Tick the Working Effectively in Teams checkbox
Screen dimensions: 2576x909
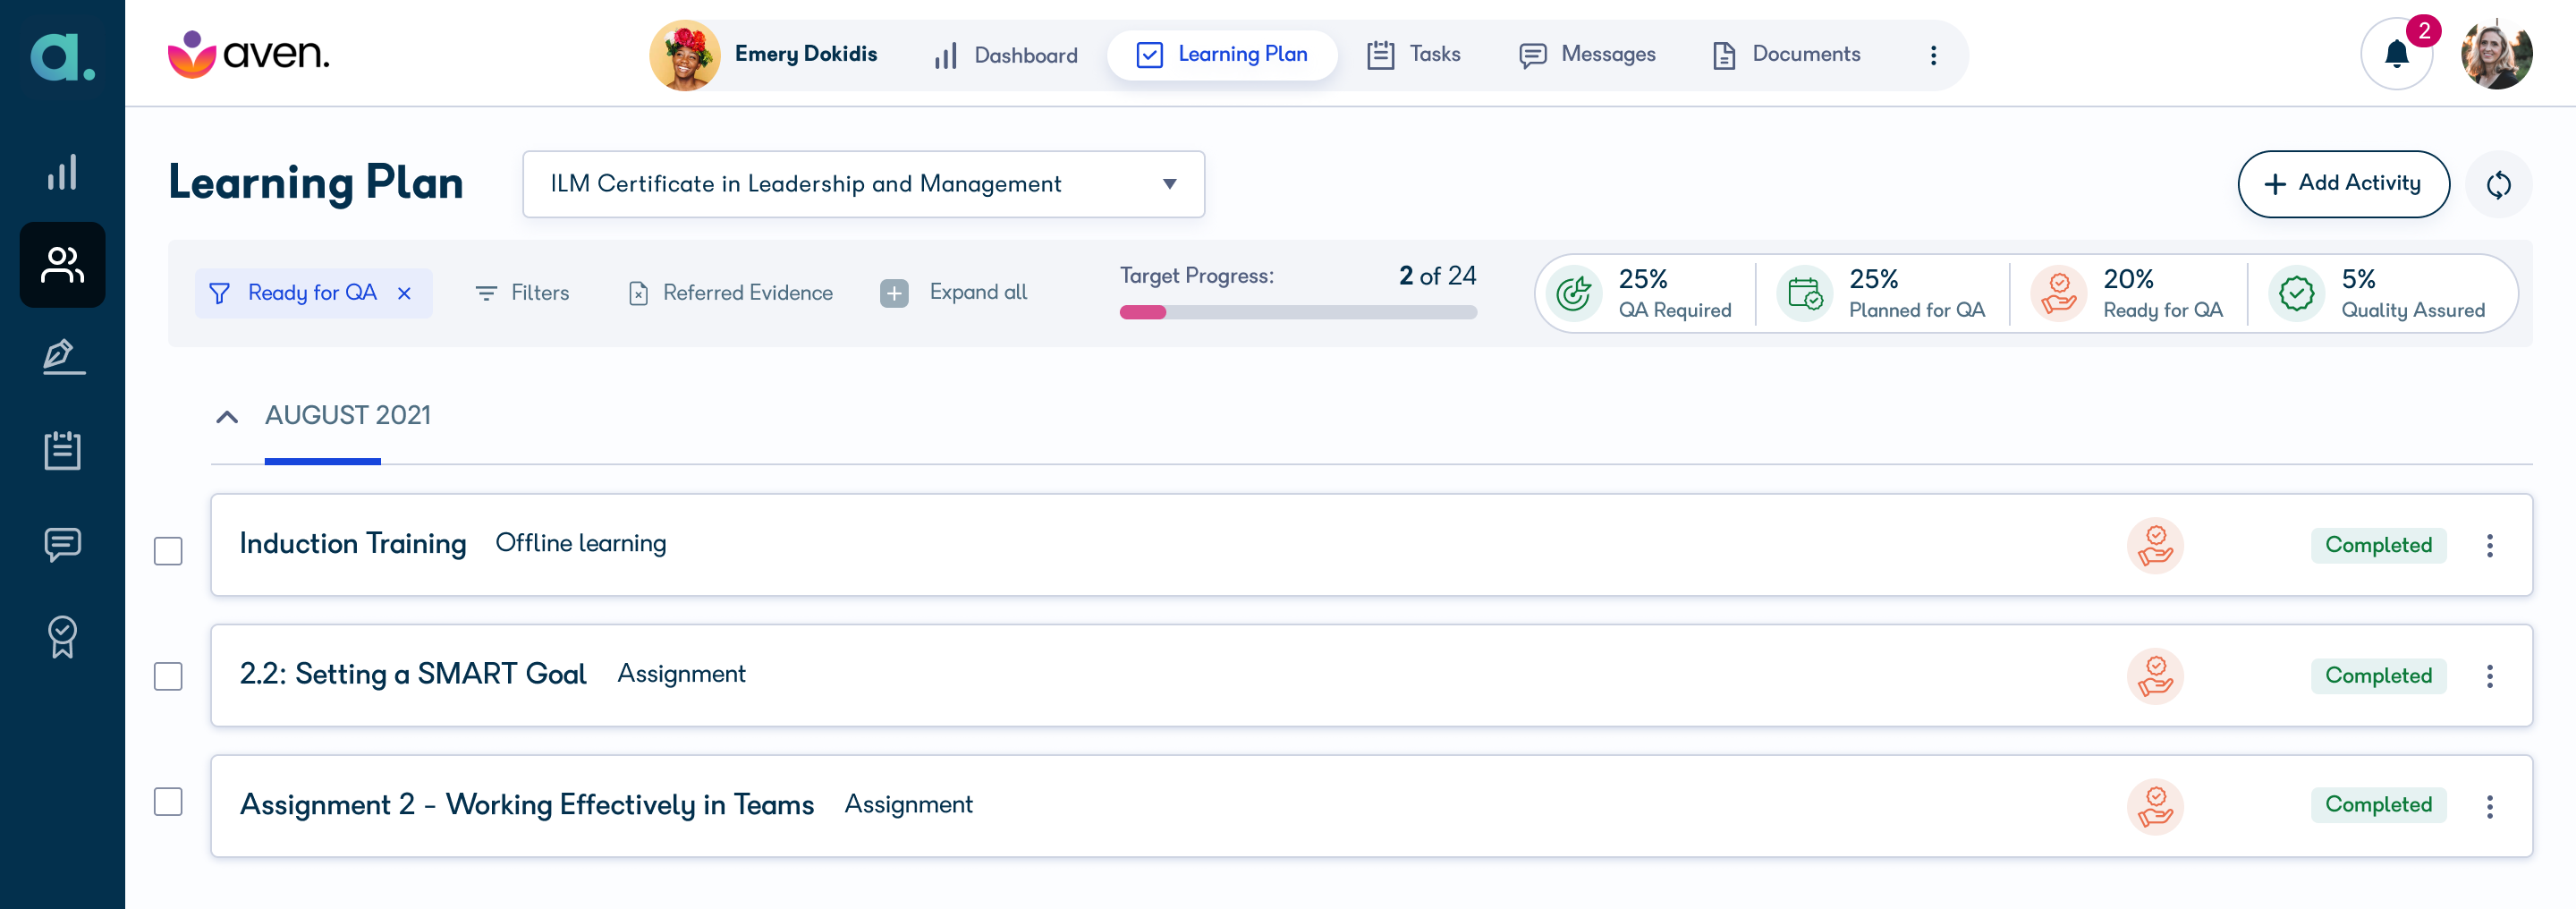tap(168, 802)
